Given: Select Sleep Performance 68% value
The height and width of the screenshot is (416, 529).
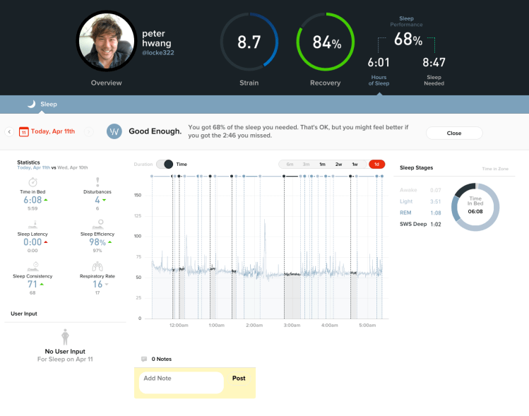Looking at the screenshot, I should pyautogui.click(x=408, y=40).
